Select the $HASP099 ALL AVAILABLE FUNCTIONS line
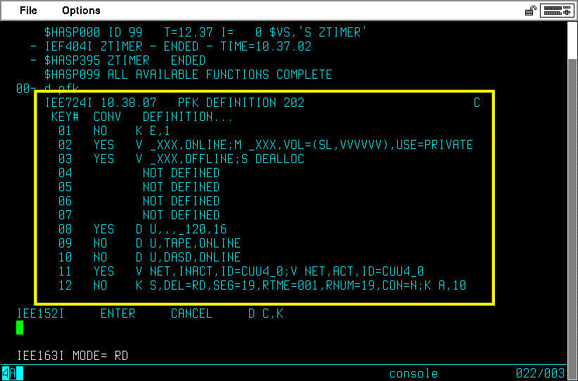This screenshot has width=578, height=381. tap(188, 75)
